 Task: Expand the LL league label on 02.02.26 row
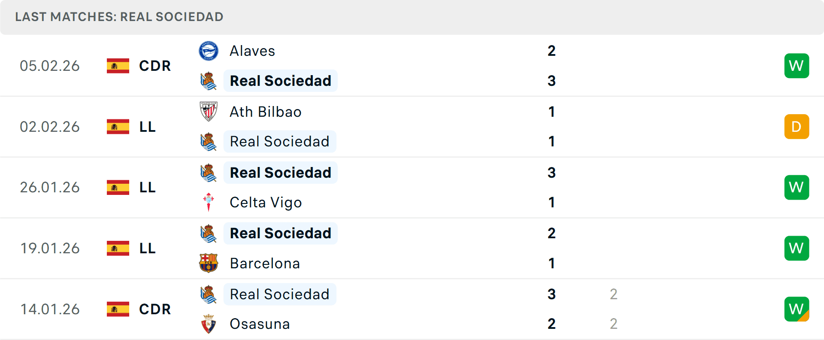pos(147,127)
